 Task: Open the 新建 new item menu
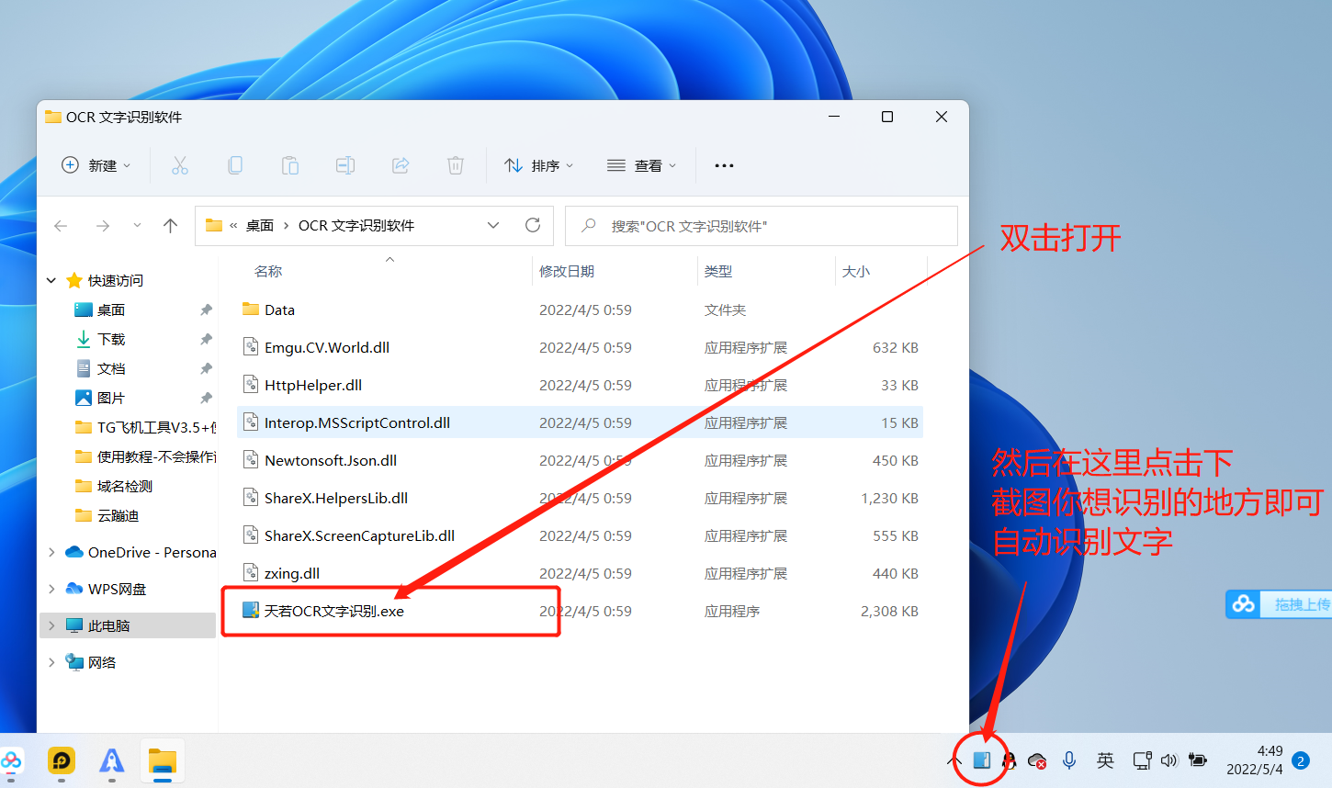[x=96, y=165]
